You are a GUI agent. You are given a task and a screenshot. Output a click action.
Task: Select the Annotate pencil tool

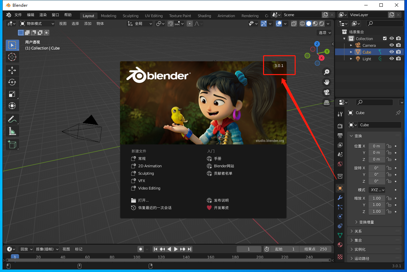tap(12, 119)
